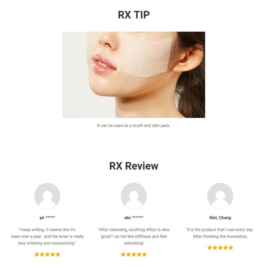The width and height of the screenshot is (269, 269).
Task: Click the caption about brush and skin pack
Action: point(134,126)
